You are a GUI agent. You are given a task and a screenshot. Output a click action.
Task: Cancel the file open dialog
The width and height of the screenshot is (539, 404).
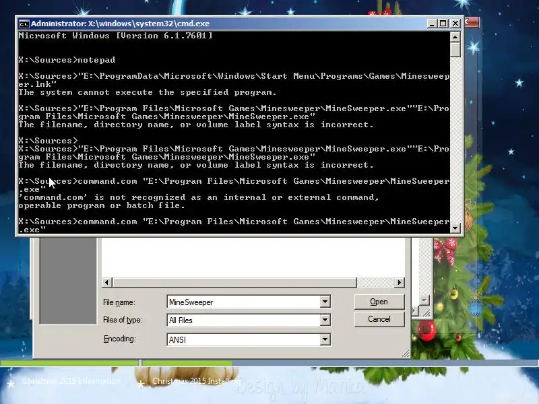click(379, 319)
